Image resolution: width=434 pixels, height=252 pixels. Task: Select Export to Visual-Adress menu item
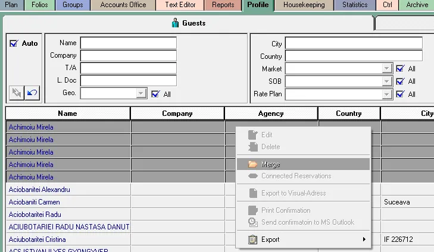click(304, 193)
